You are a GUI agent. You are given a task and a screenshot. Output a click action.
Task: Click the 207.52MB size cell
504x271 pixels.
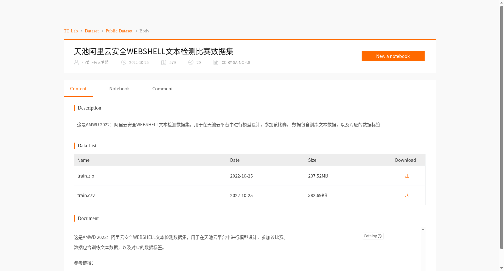318,176
